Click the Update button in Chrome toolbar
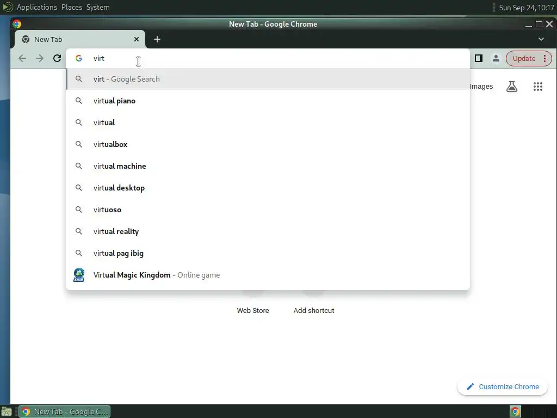Viewport: 557px width, 418px height. coord(524,58)
